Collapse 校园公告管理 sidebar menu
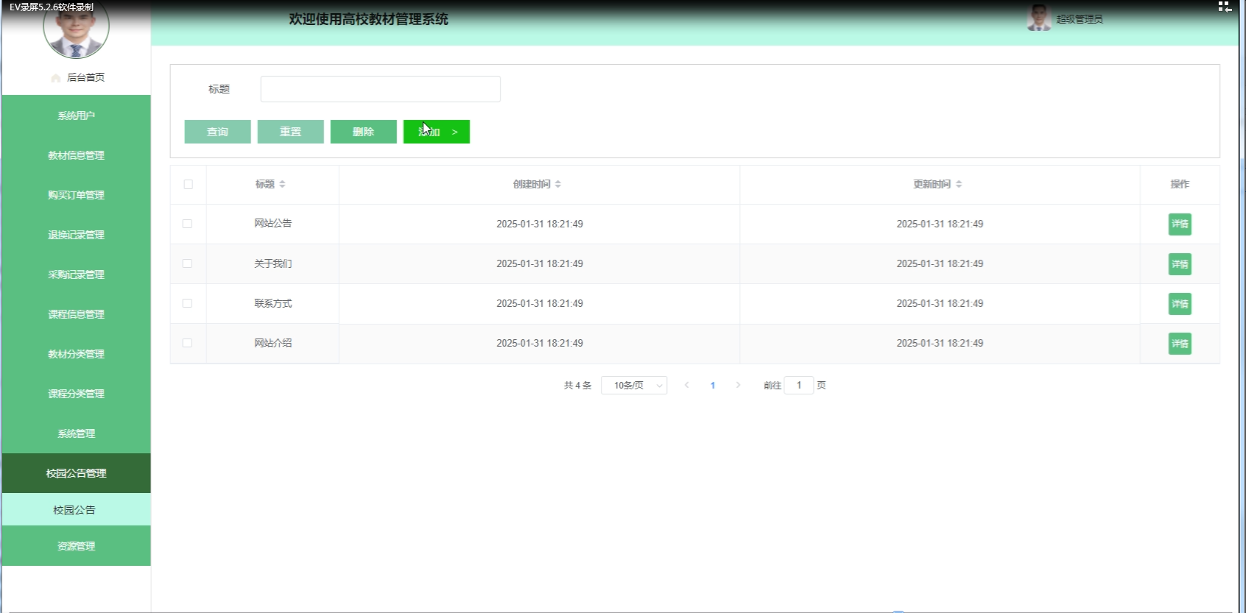The image size is (1246, 613). [x=77, y=473]
